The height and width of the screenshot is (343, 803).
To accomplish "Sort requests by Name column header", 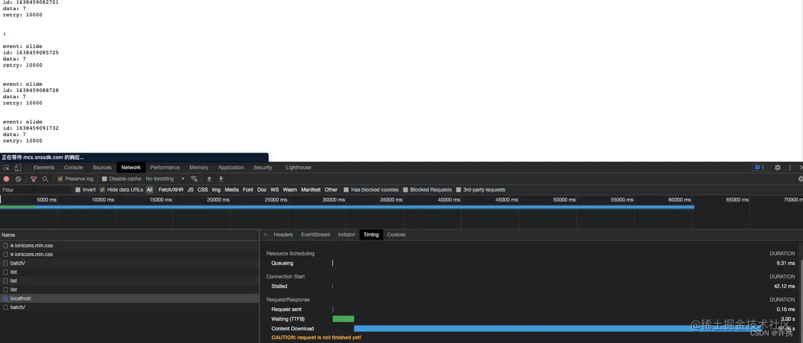I will [129, 235].
